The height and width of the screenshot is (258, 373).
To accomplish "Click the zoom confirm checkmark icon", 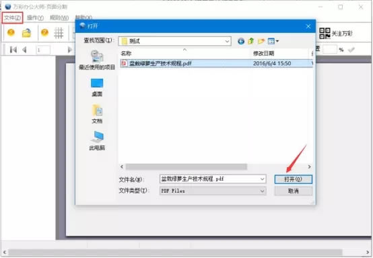I will click(x=351, y=49).
